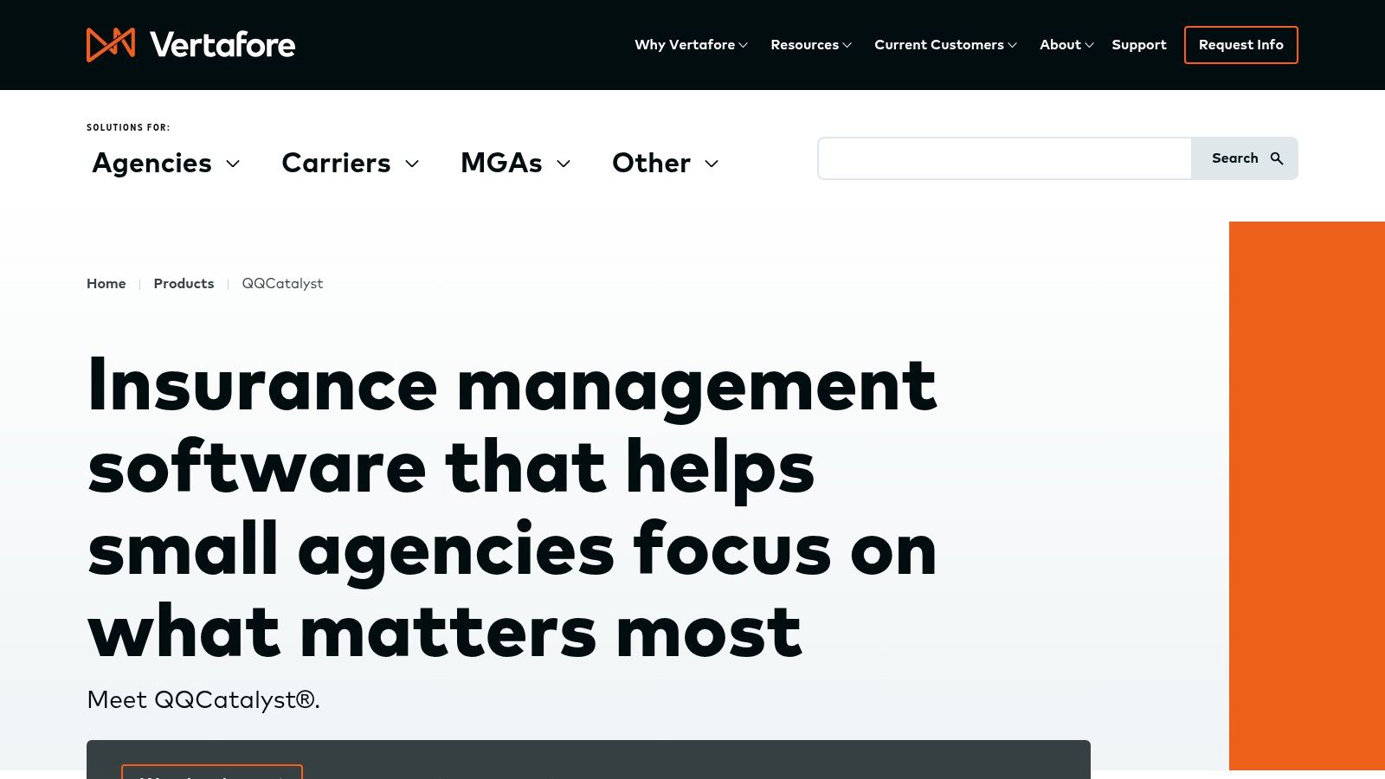Click the Search button label
The width and height of the screenshot is (1385, 779).
[1234, 158]
